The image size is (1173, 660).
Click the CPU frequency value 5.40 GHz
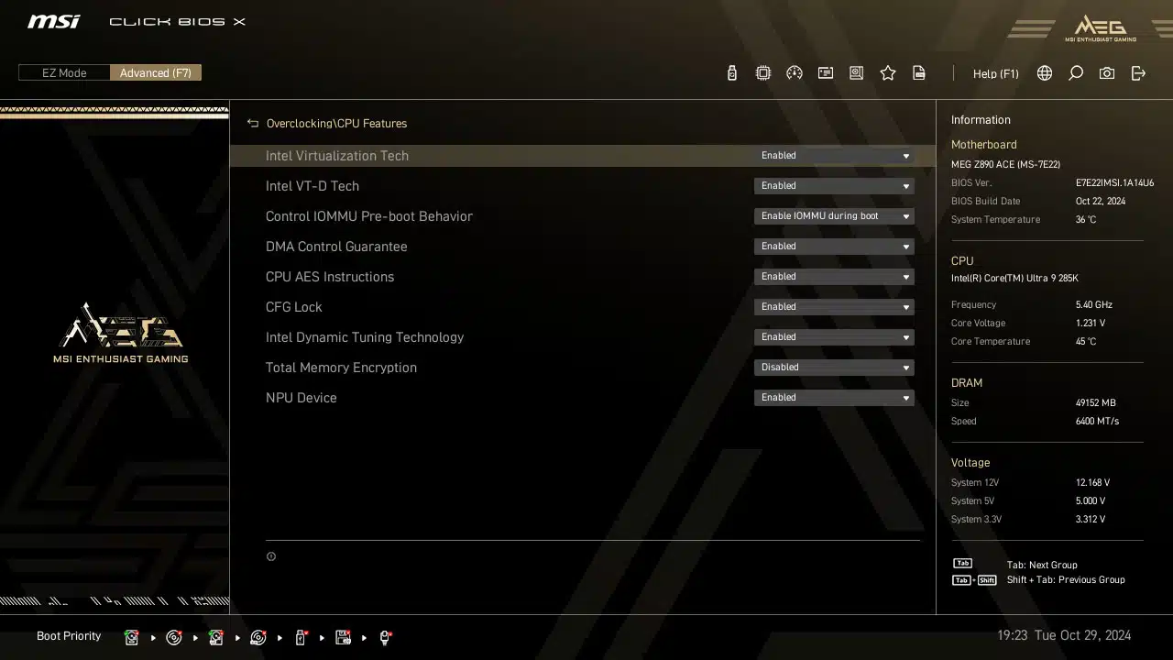pyautogui.click(x=1094, y=305)
